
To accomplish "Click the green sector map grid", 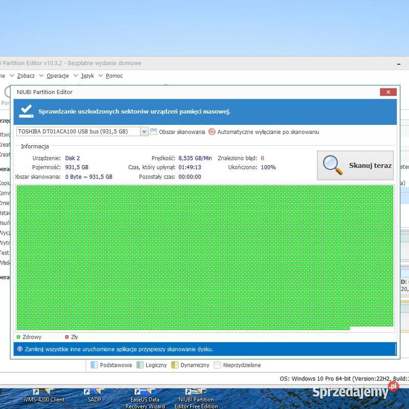I will point(205,258).
